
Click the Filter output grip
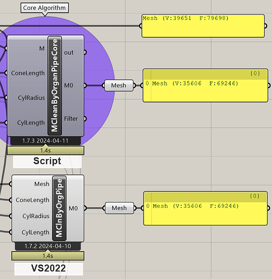tap(85, 119)
